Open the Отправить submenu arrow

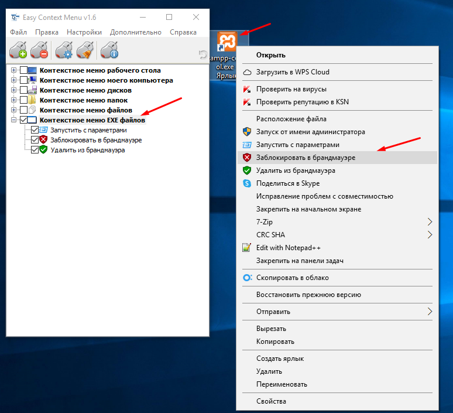tap(430, 312)
